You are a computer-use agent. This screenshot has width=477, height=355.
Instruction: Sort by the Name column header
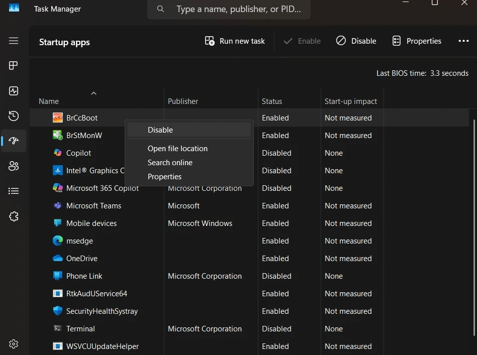(49, 101)
